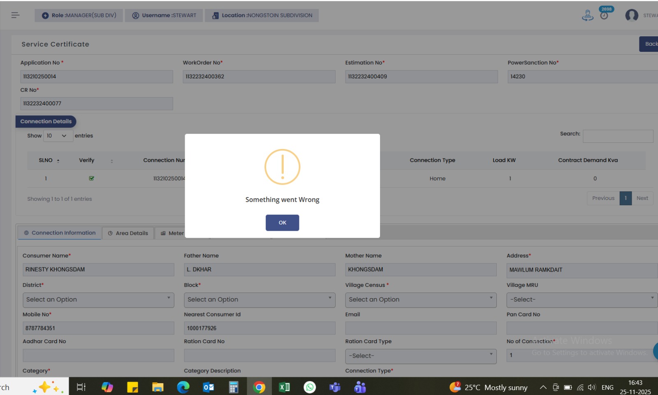Open Microsoft Edge from the taskbar
This screenshot has width=658, height=395.
183,387
